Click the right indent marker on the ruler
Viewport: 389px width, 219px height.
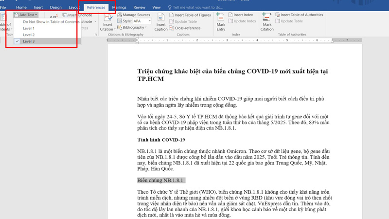pyautogui.click(x=332, y=41)
